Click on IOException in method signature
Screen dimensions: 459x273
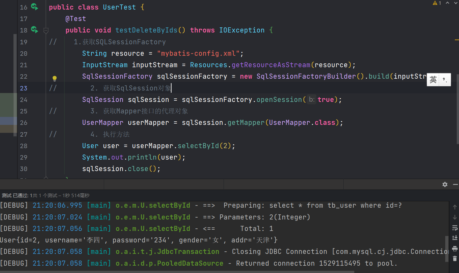coord(242,30)
